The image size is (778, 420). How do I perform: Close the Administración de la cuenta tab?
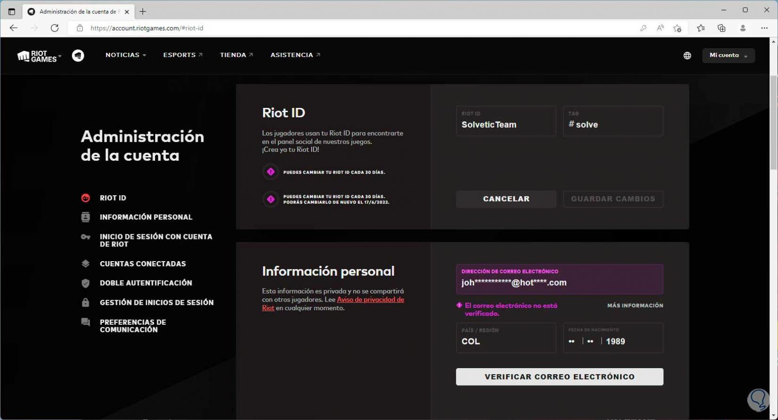tap(126, 12)
